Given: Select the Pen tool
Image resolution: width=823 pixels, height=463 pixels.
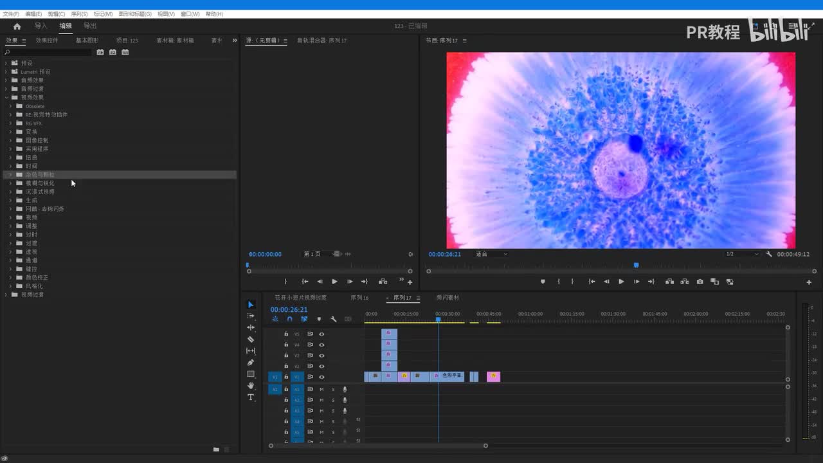Looking at the screenshot, I should click(x=251, y=363).
